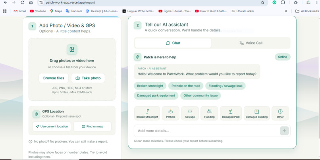The width and height of the screenshot is (320, 160).
Task: Switch to the Voice Call tab
Action: (x=251, y=43)
